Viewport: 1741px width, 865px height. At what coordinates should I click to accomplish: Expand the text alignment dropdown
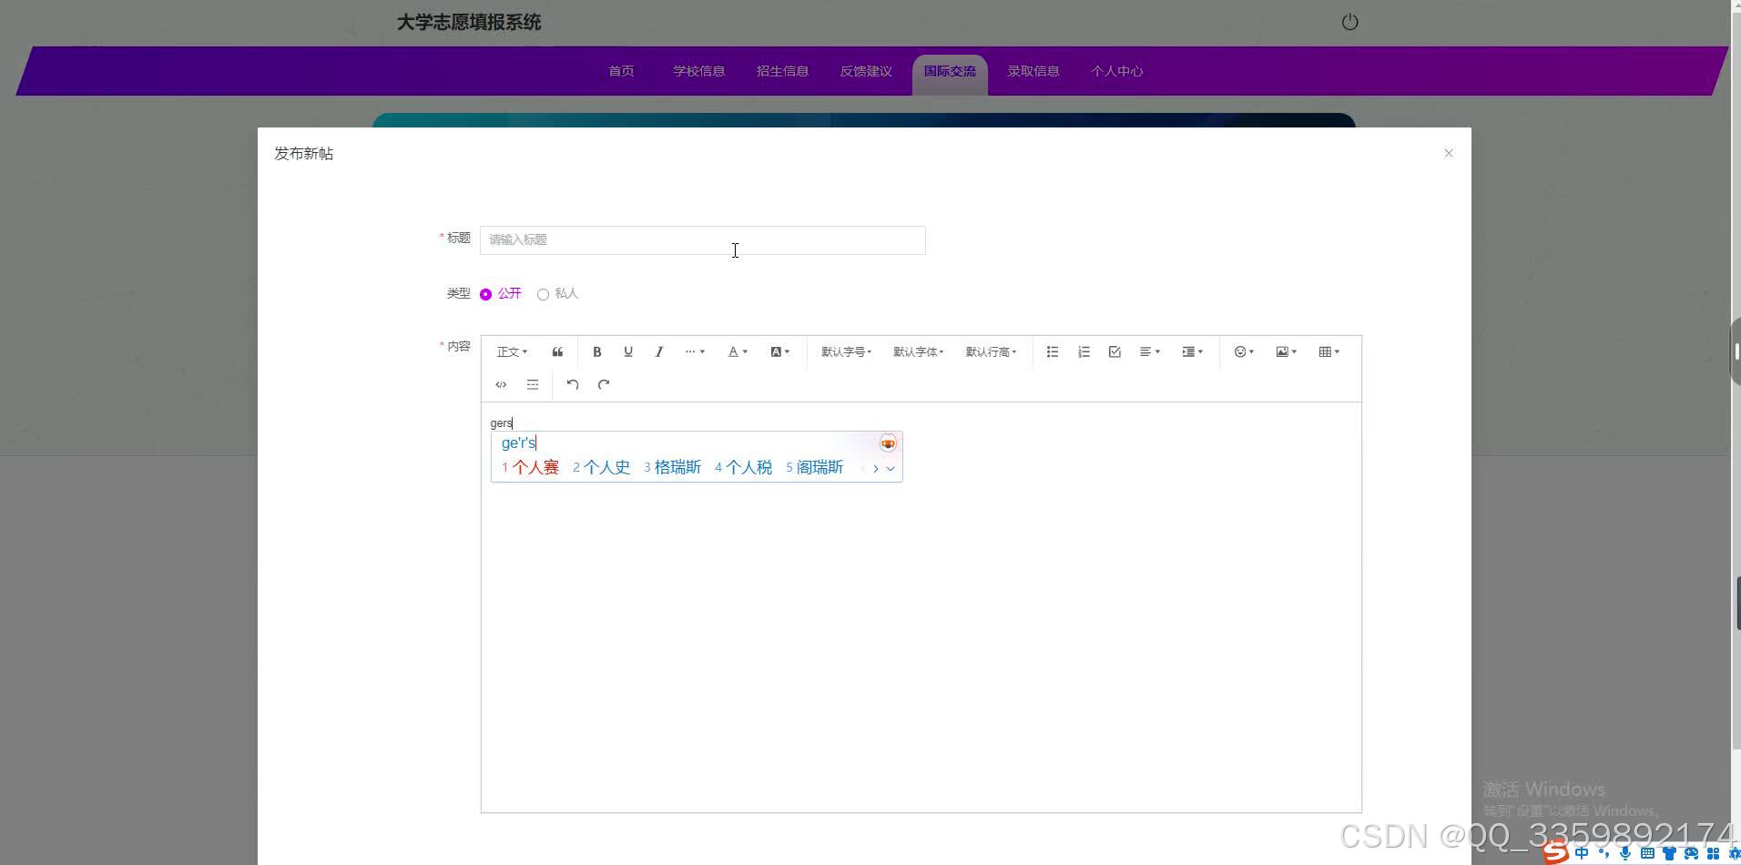click(1150, 351)
